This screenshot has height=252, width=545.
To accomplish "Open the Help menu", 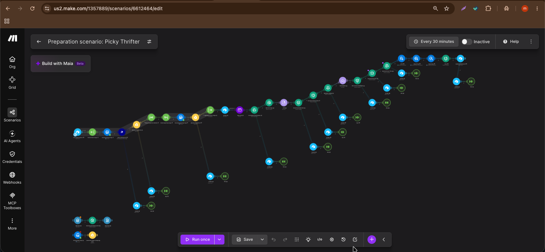I will (x=511, y=41).
